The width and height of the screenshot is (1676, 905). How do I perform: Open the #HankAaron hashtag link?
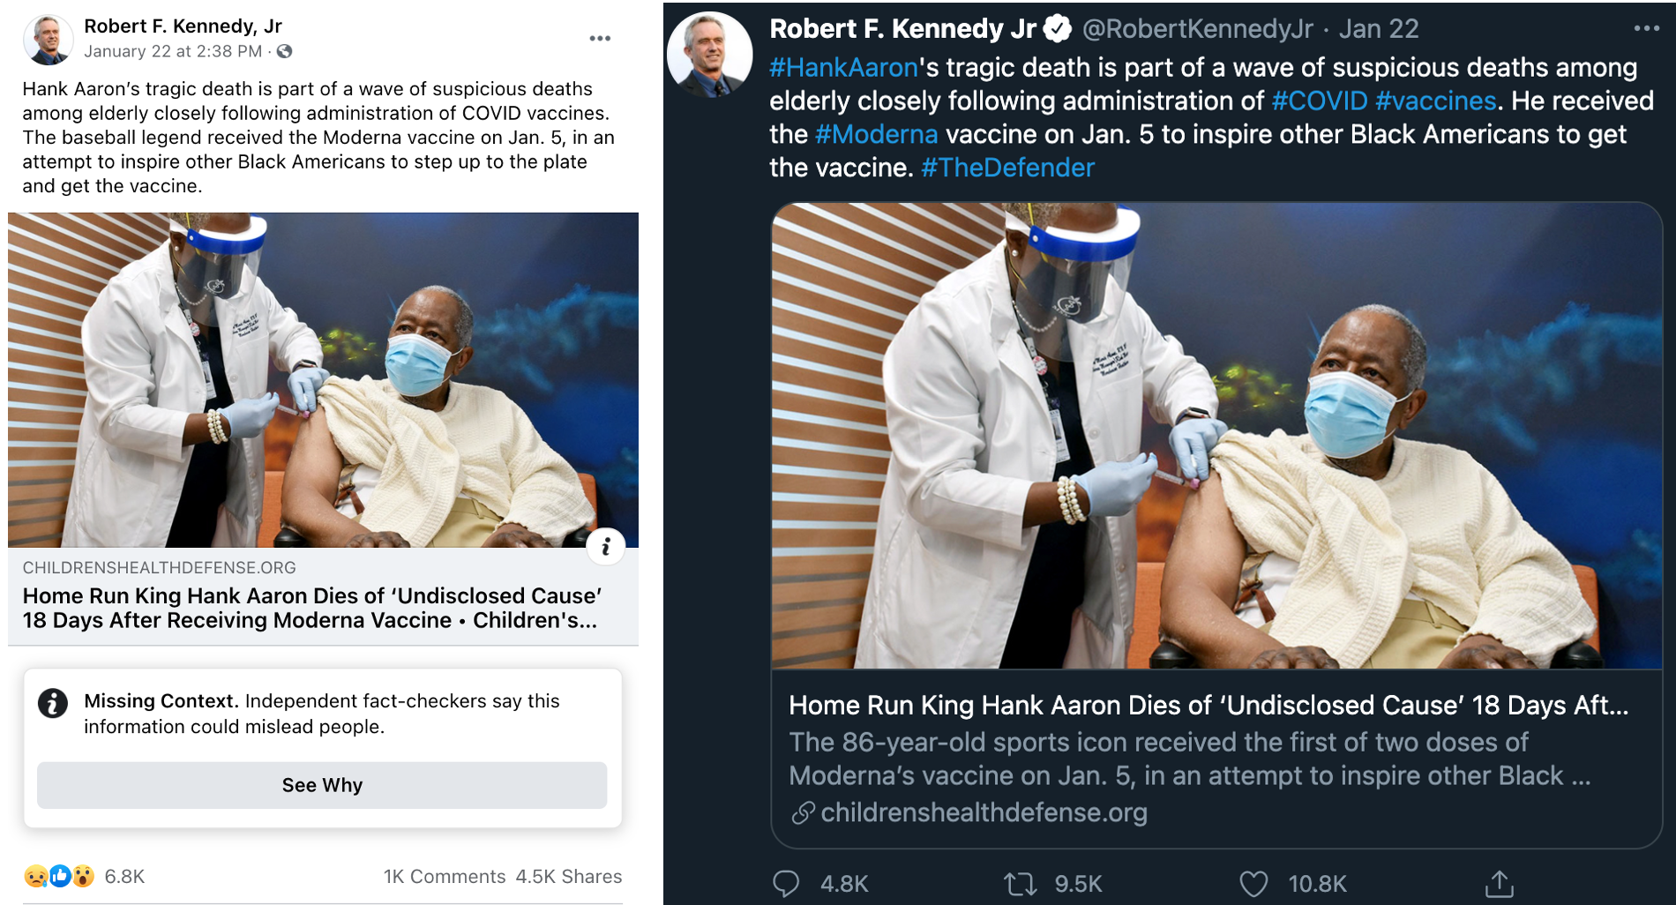tap(843, 67)
